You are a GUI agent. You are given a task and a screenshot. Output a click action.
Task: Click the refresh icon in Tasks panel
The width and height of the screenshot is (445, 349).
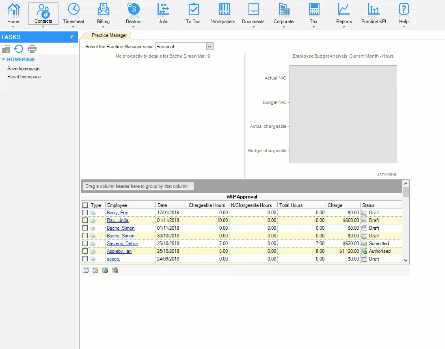click(19, 49)
